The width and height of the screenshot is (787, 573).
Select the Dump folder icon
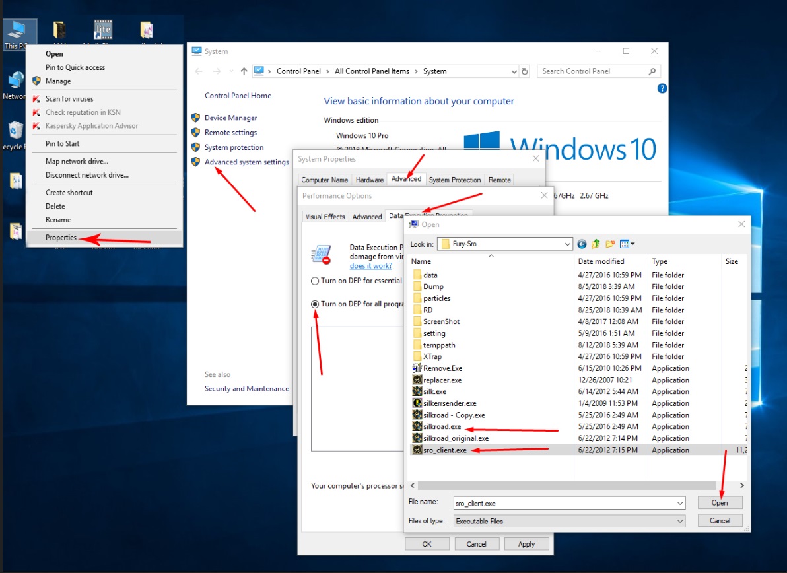coord(417,286)
